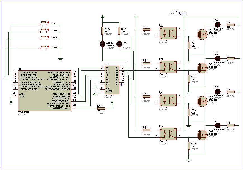243x170 pixels.
Task: Select resistor R14 symbol
Action: coord(119,31)
